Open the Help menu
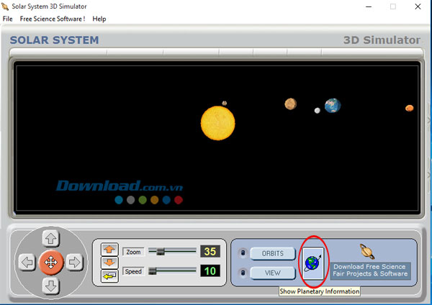432x305 pixels. [99, 19]
